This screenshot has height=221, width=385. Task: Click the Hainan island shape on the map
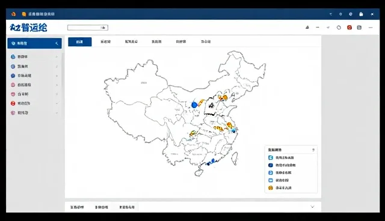199,172
